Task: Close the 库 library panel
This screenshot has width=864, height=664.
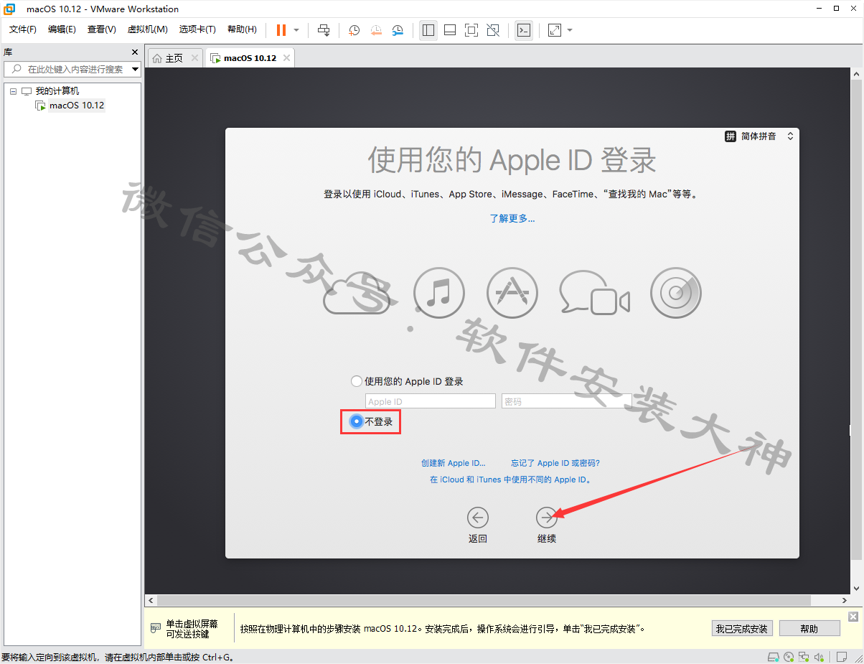Action: point(134,52)
